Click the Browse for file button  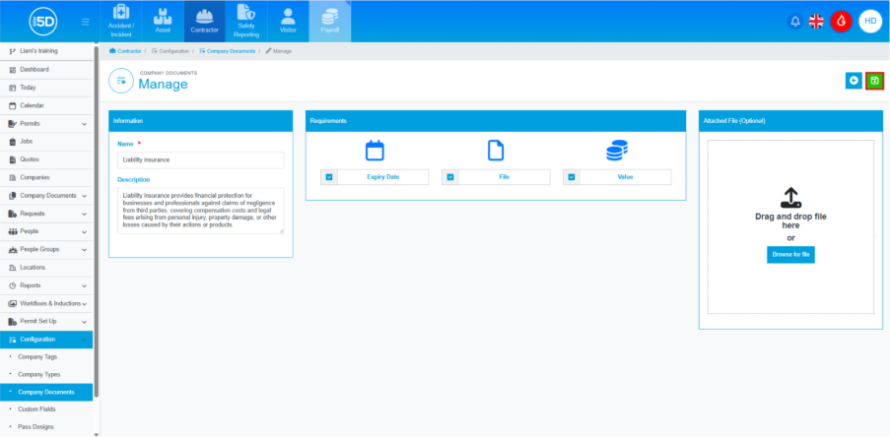coord(790,255)
